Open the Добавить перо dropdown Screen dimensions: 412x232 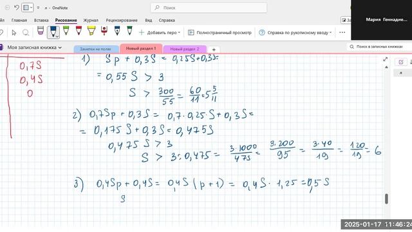pos(160,33)
